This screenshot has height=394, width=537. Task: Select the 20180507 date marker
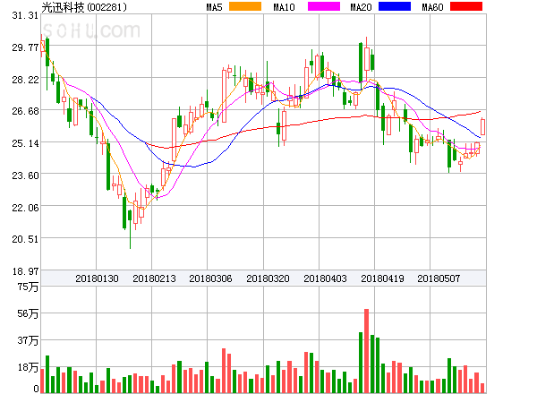coord(439,278)
